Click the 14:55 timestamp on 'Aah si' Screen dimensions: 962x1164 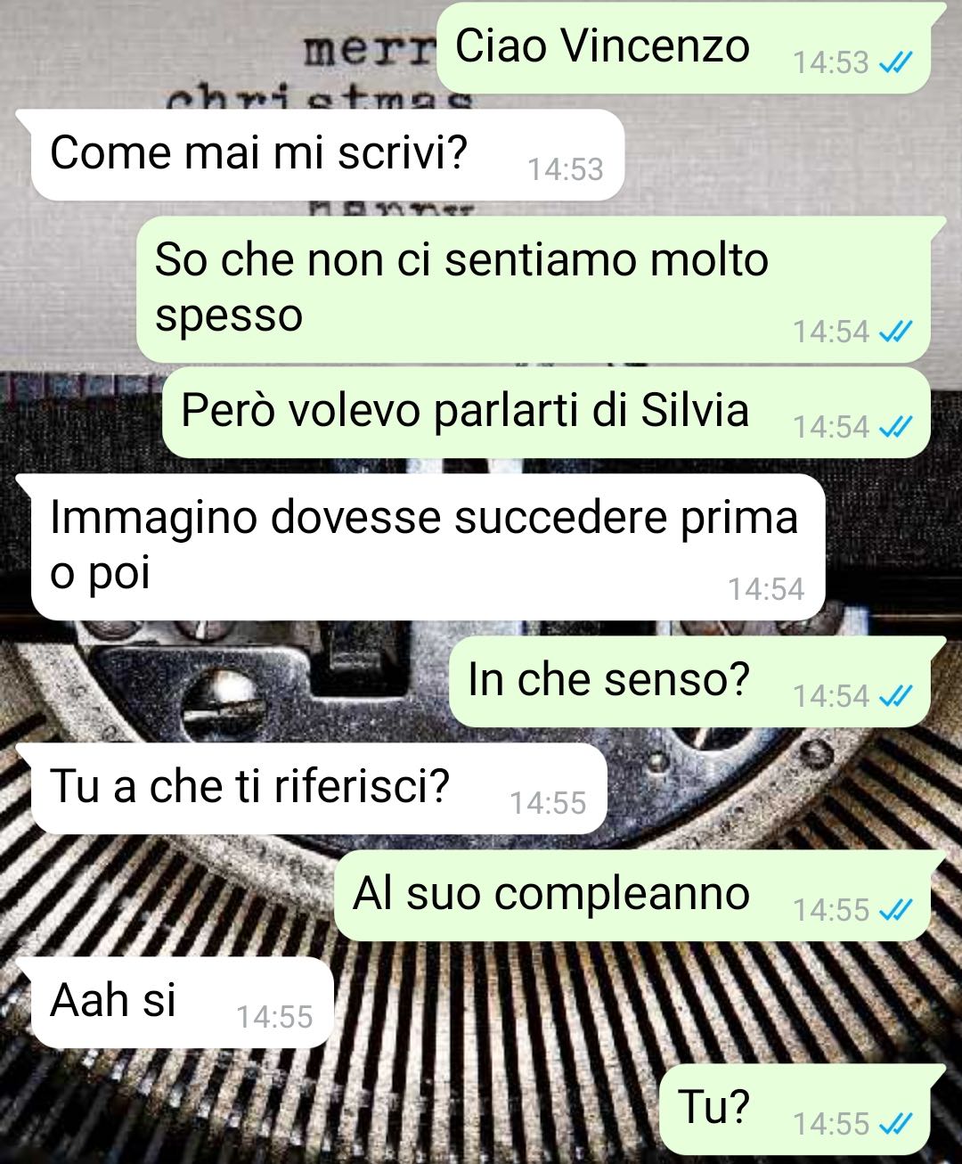pos(274,1017)
